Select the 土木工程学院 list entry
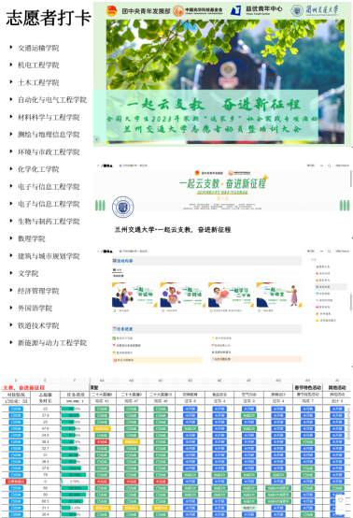 pos(38,82)
